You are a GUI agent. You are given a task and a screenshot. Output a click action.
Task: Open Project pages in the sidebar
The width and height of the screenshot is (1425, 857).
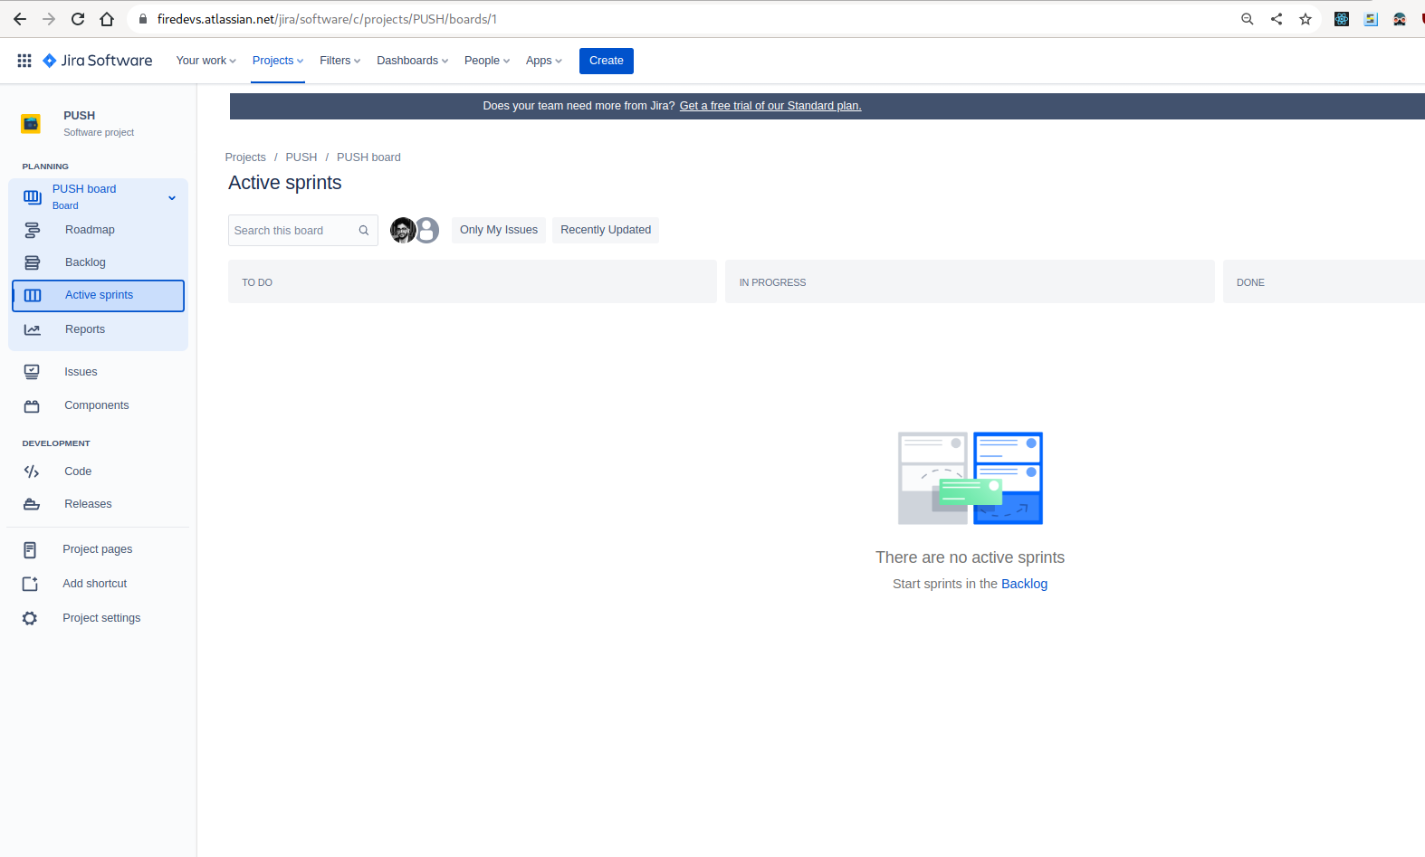98,549
